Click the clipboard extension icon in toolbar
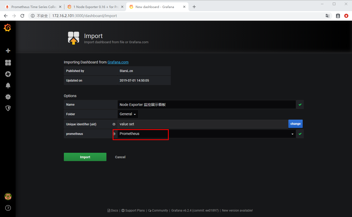The image size is (352, 217). (338, 16)
